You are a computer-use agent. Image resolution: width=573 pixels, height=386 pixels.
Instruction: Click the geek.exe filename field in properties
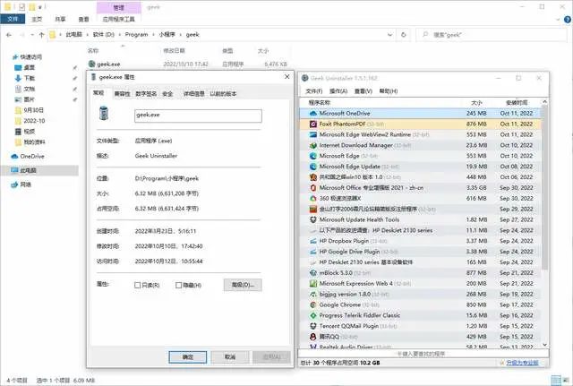coord(198,116)
